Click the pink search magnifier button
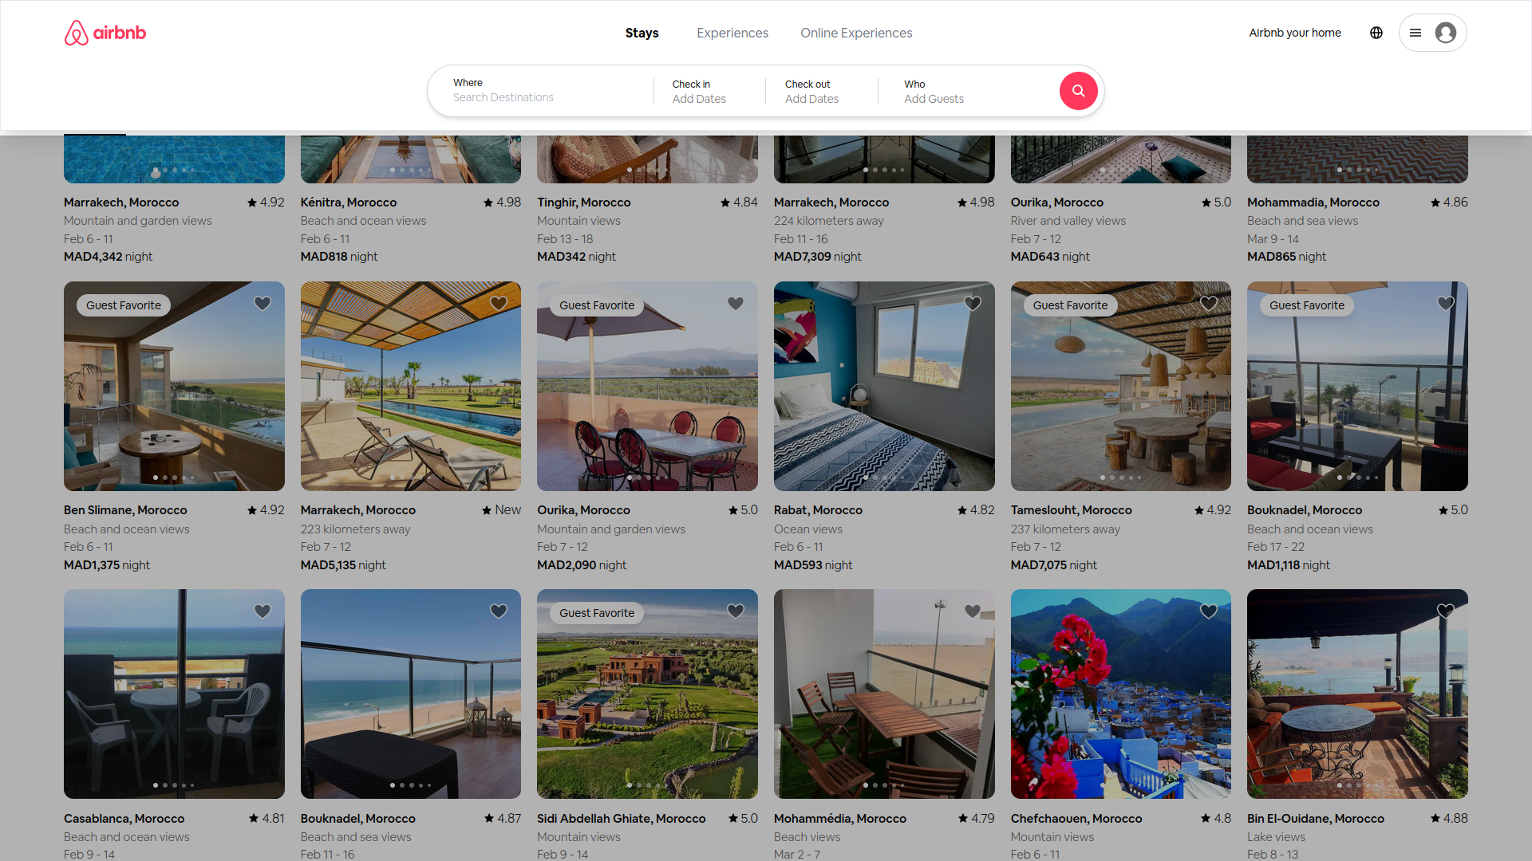 pyautogui.click(x=1078, y=91)
